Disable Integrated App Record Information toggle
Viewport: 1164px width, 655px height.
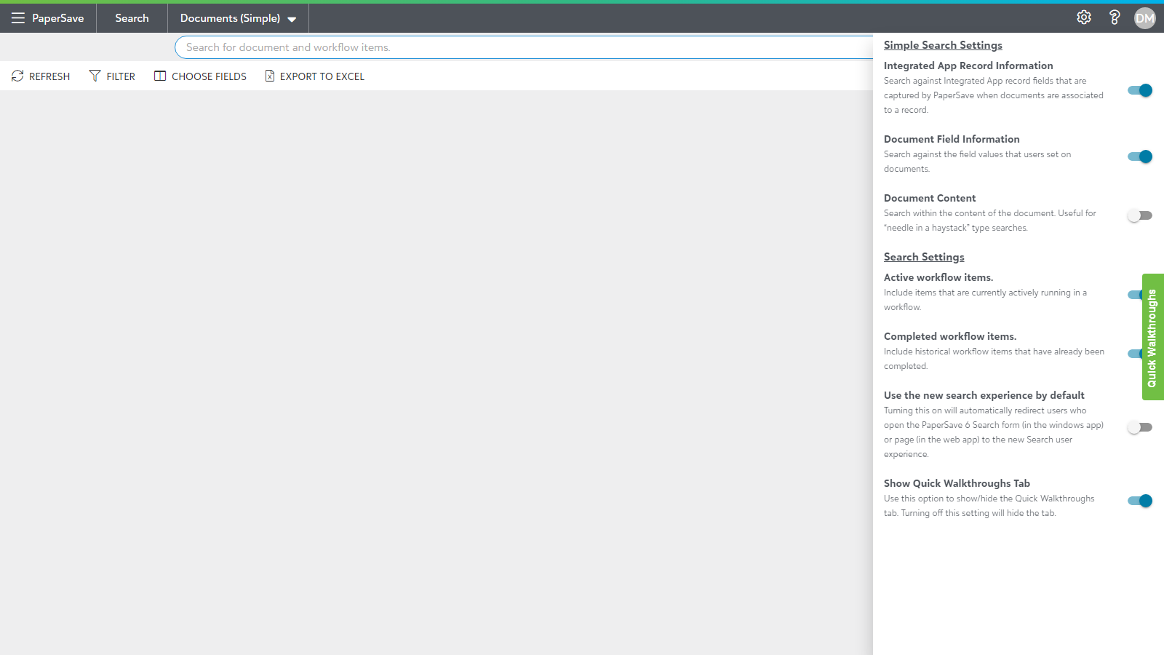1139,90
